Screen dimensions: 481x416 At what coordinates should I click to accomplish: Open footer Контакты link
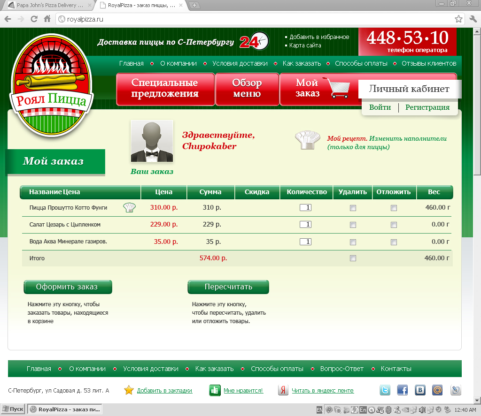(x=396, y=369)
